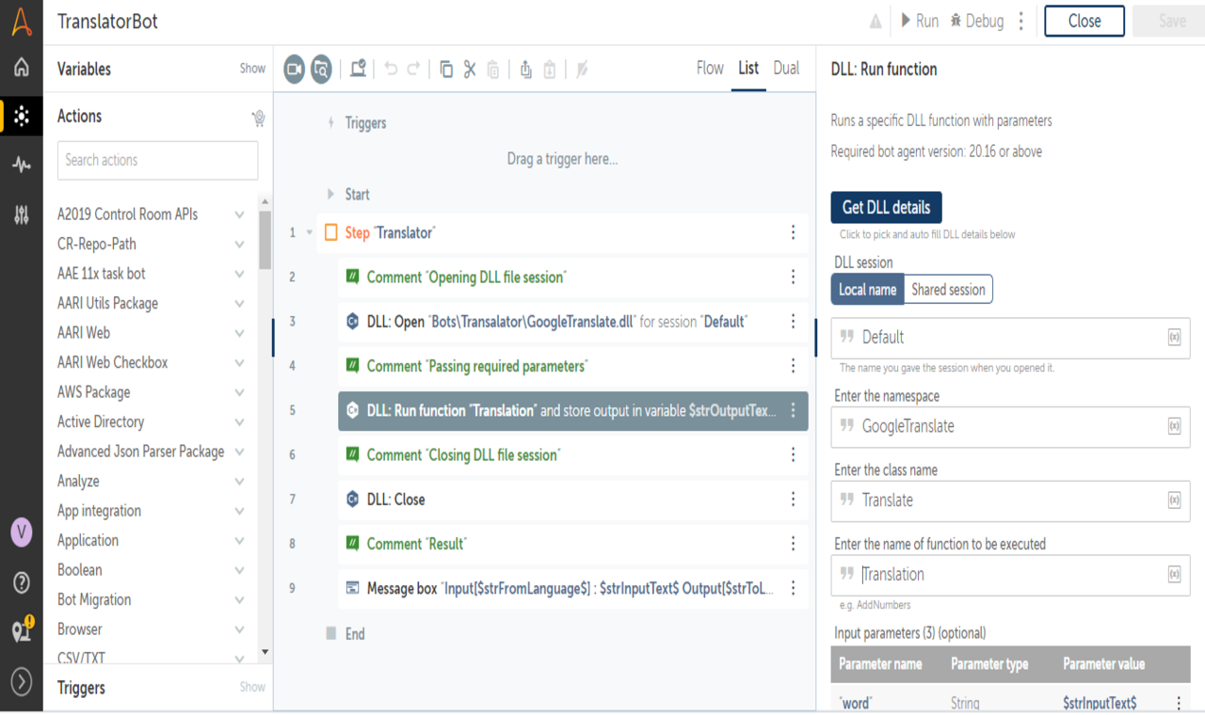Expand the Active Directory actions group
The image size is (1205, 715).
click(239, 421)
